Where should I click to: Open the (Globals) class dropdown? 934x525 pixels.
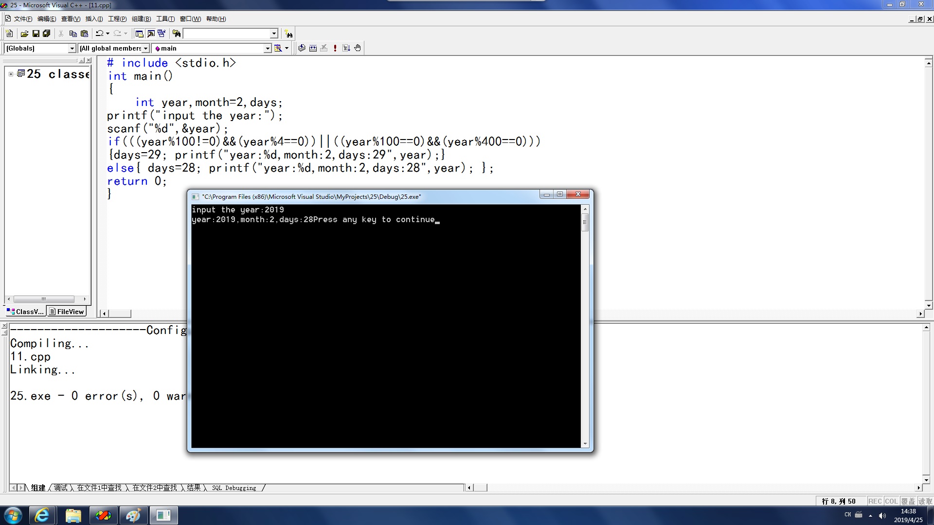pyautogui.click(x=72, y=48)
